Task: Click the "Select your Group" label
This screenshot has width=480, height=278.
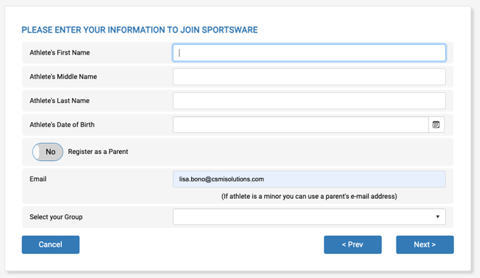Action: pyautogui.click(x=56, y=217)
